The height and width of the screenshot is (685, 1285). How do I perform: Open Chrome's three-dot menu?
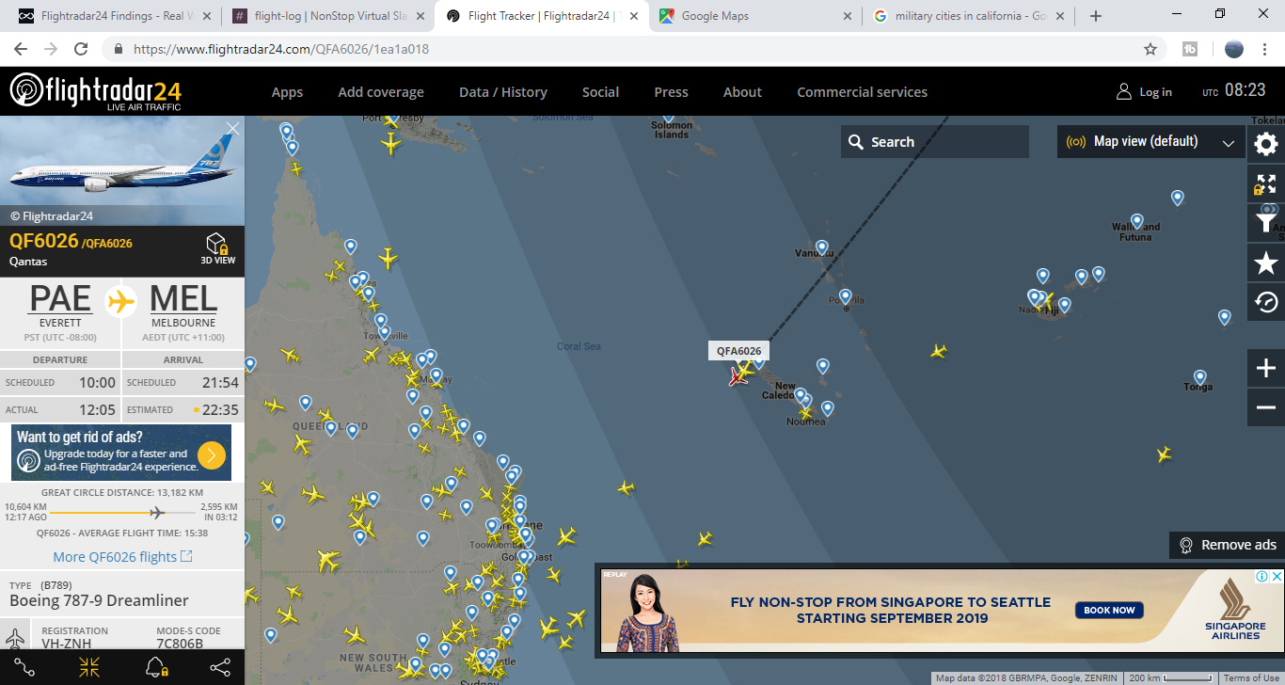[x=1265, y=49]
